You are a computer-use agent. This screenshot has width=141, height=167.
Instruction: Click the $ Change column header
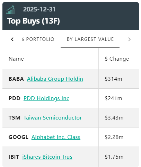(117, 59)
